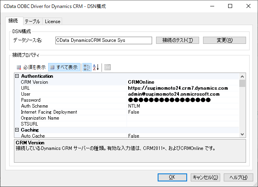Open the License tab
This screenshot has height=187, width=258.
click(x=53, y=22)
